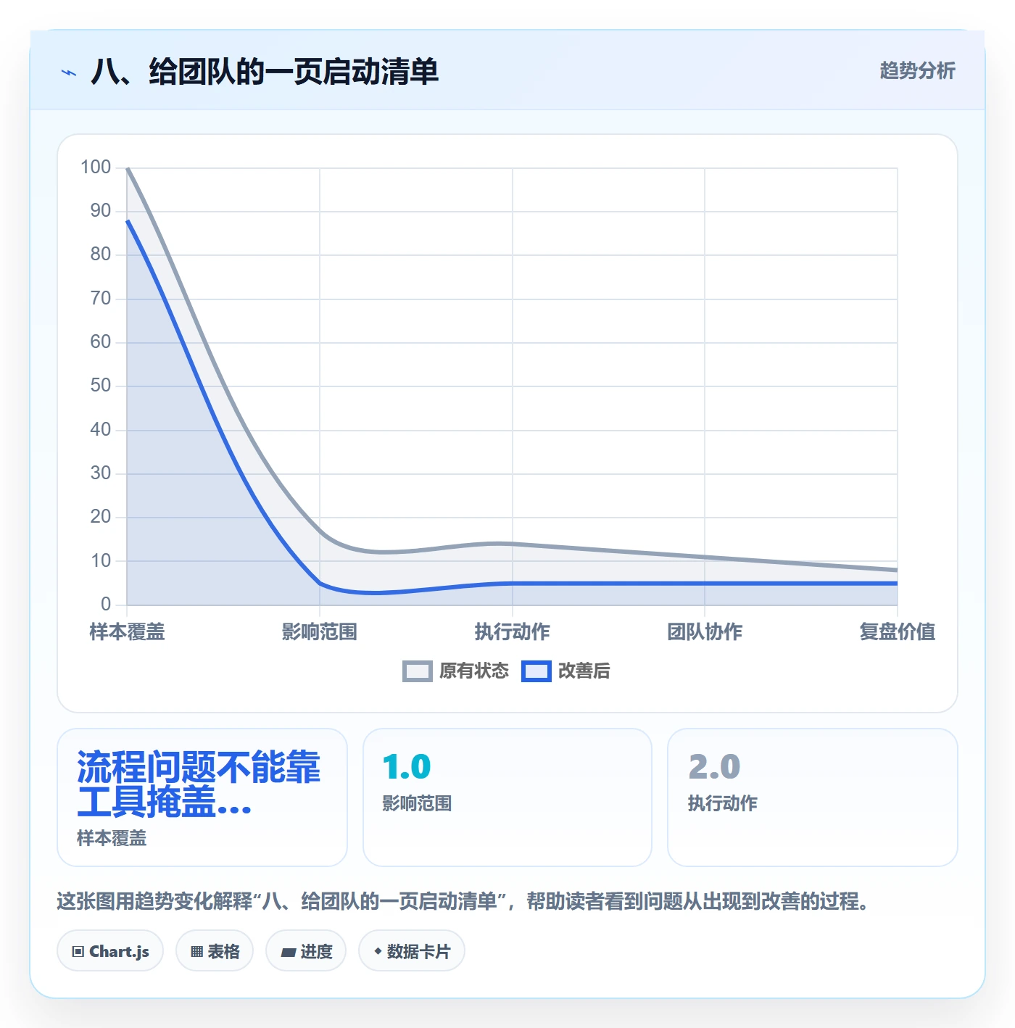Click the description text starting 这张图用趋势变化
Viewport: 1015px width, 1028px height.
(x=463, y=902)
